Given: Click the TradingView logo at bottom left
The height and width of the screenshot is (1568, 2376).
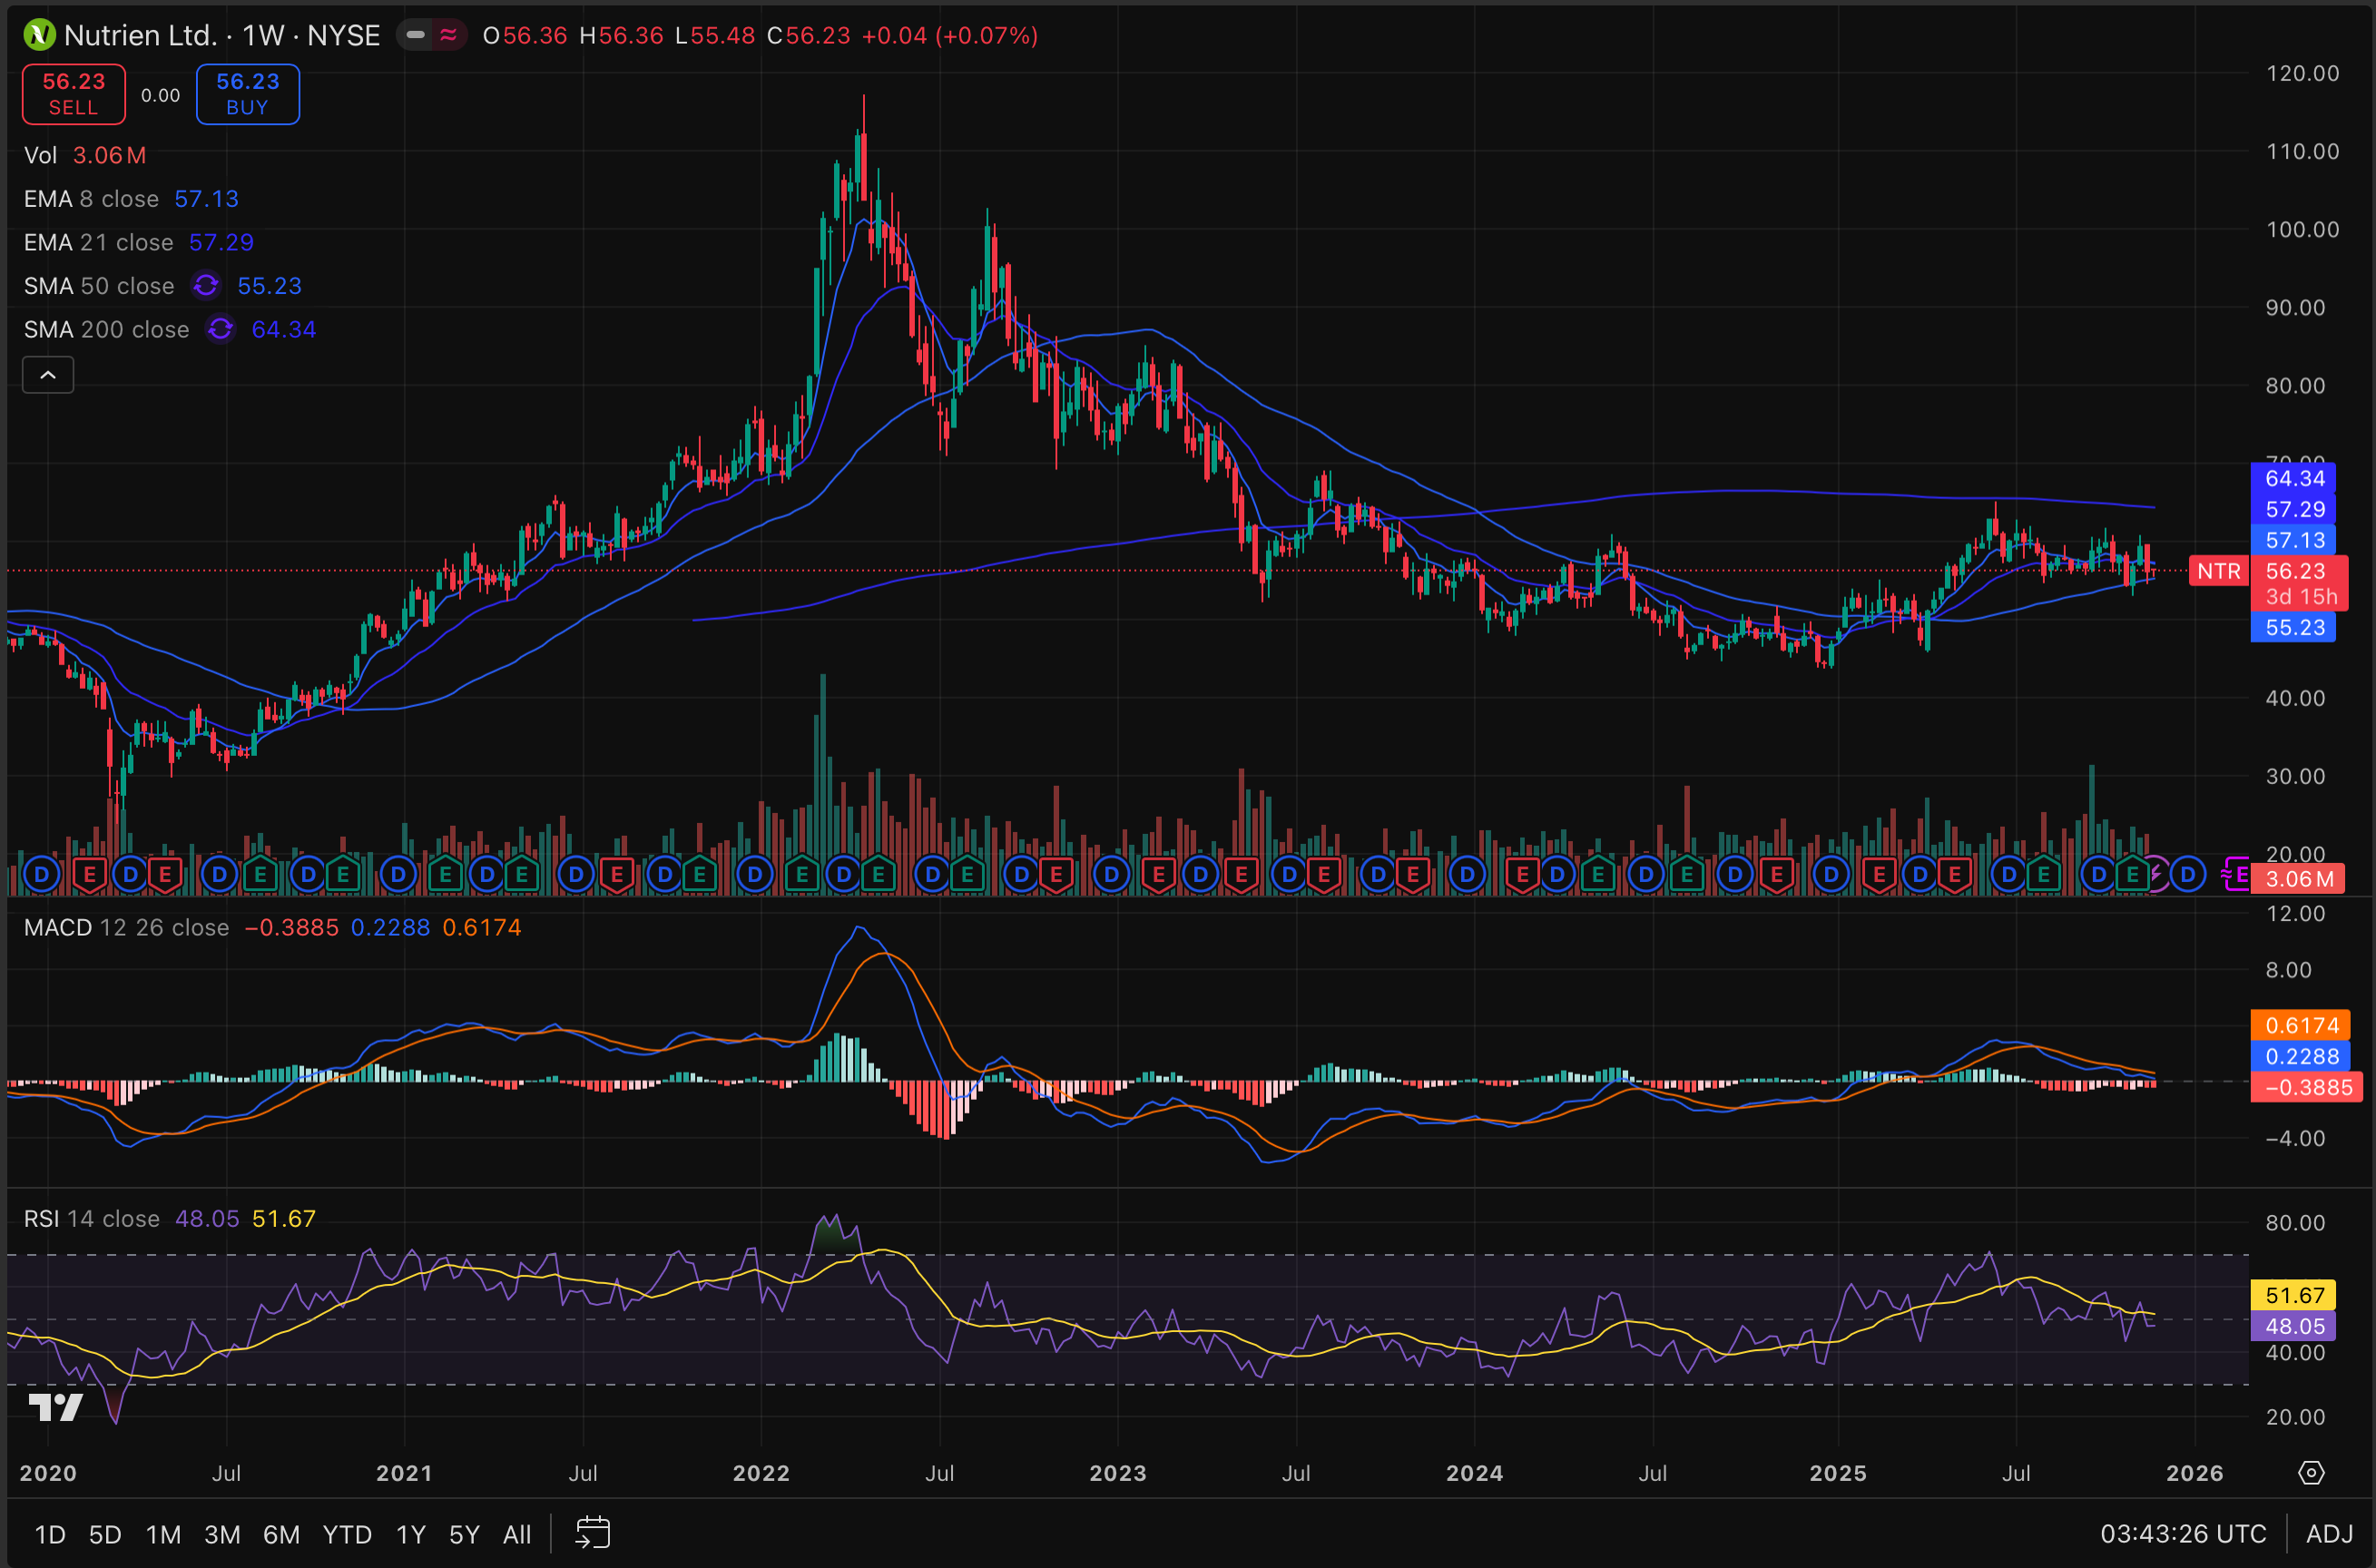Looking at the screenshot, I should coord(55,1407).
